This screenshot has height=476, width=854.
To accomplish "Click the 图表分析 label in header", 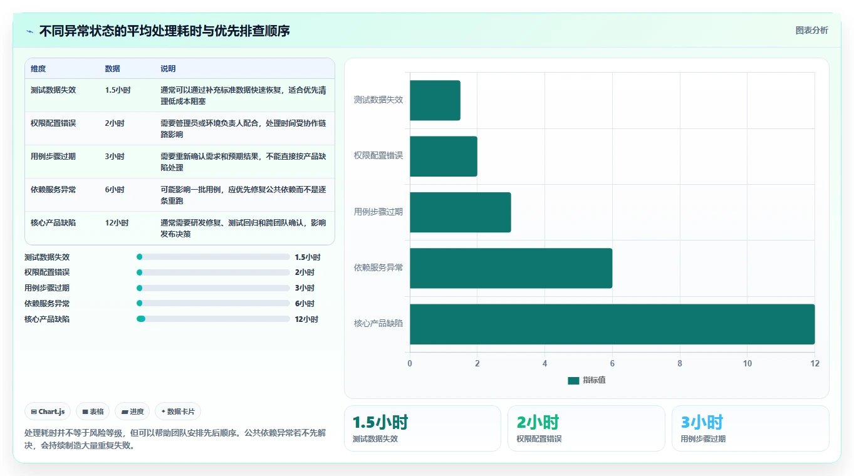I will click(x=811, y=30).
